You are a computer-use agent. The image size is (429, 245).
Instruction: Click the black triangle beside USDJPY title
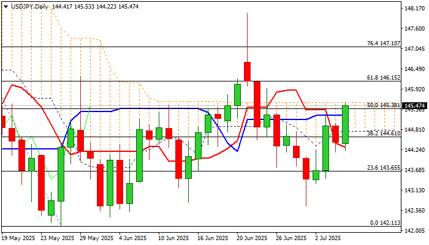[x=6, y=7]
